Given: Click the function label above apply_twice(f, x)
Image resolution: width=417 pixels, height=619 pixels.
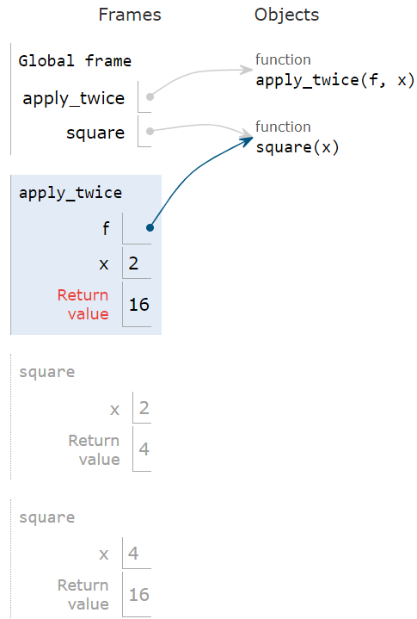Looking at the screenshot, I should (x=283, y=59).
